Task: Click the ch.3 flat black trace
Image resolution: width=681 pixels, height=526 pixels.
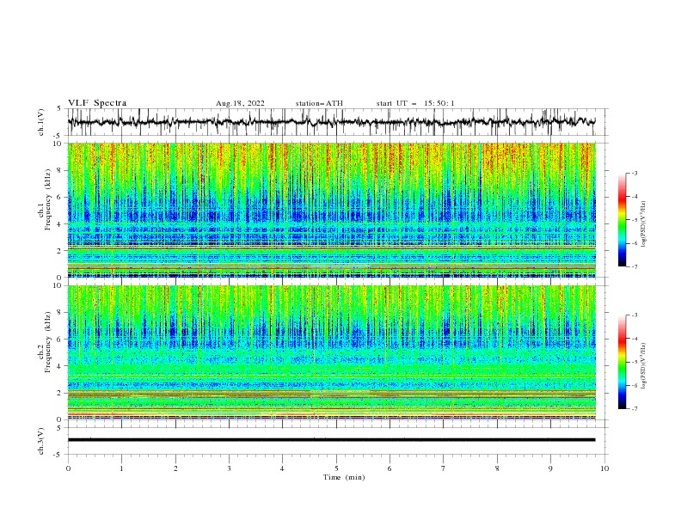Action: pos(331,440)
